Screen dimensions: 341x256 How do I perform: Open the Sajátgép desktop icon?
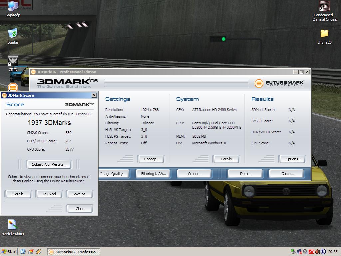pyautogui.click(x=13, y=8)
